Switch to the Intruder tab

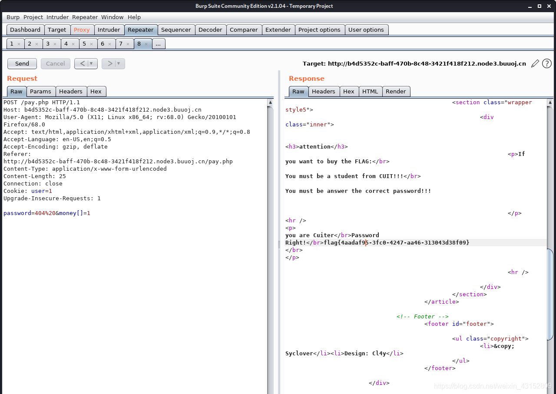109,30
